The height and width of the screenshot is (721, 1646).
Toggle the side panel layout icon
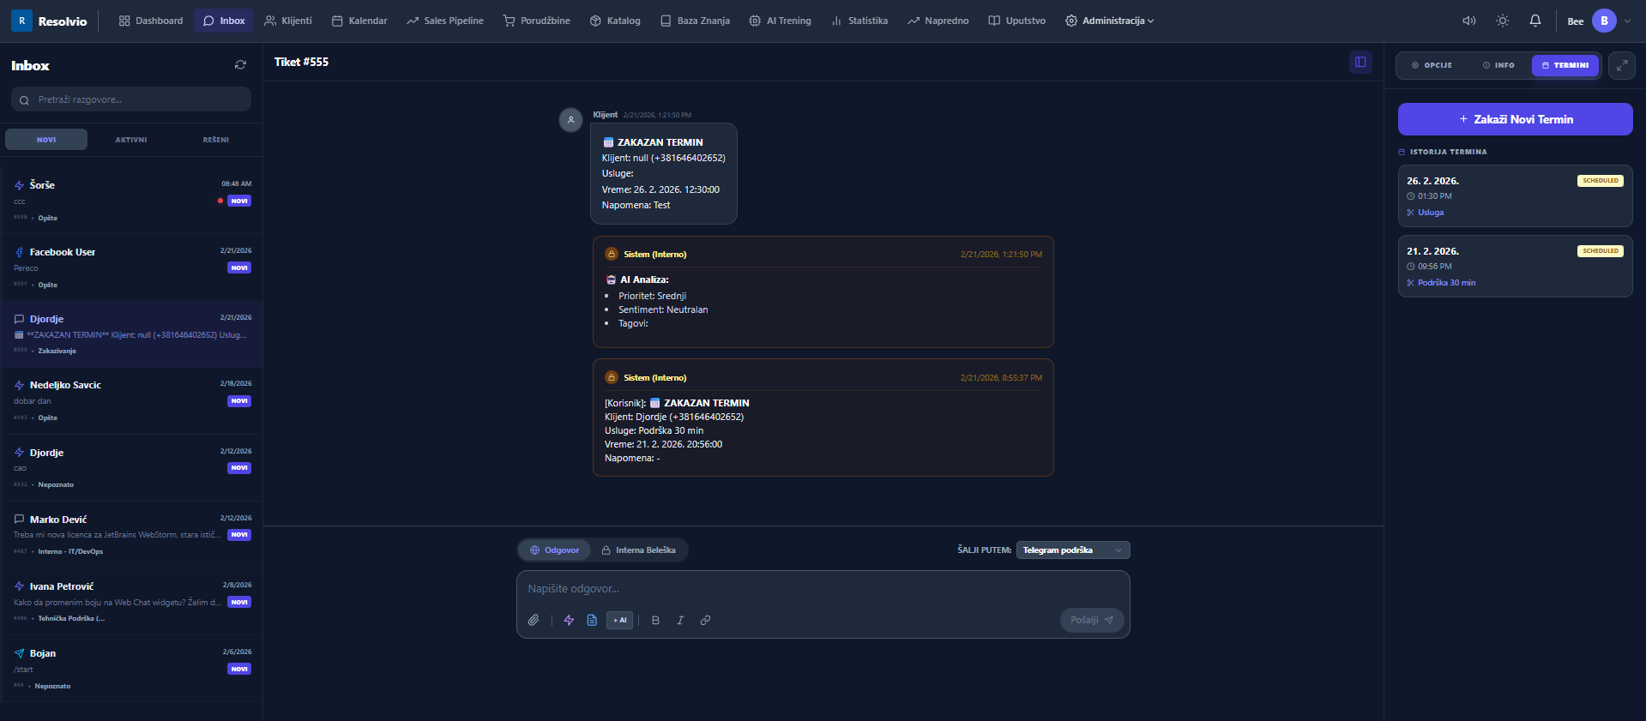tap(1360, 62)
